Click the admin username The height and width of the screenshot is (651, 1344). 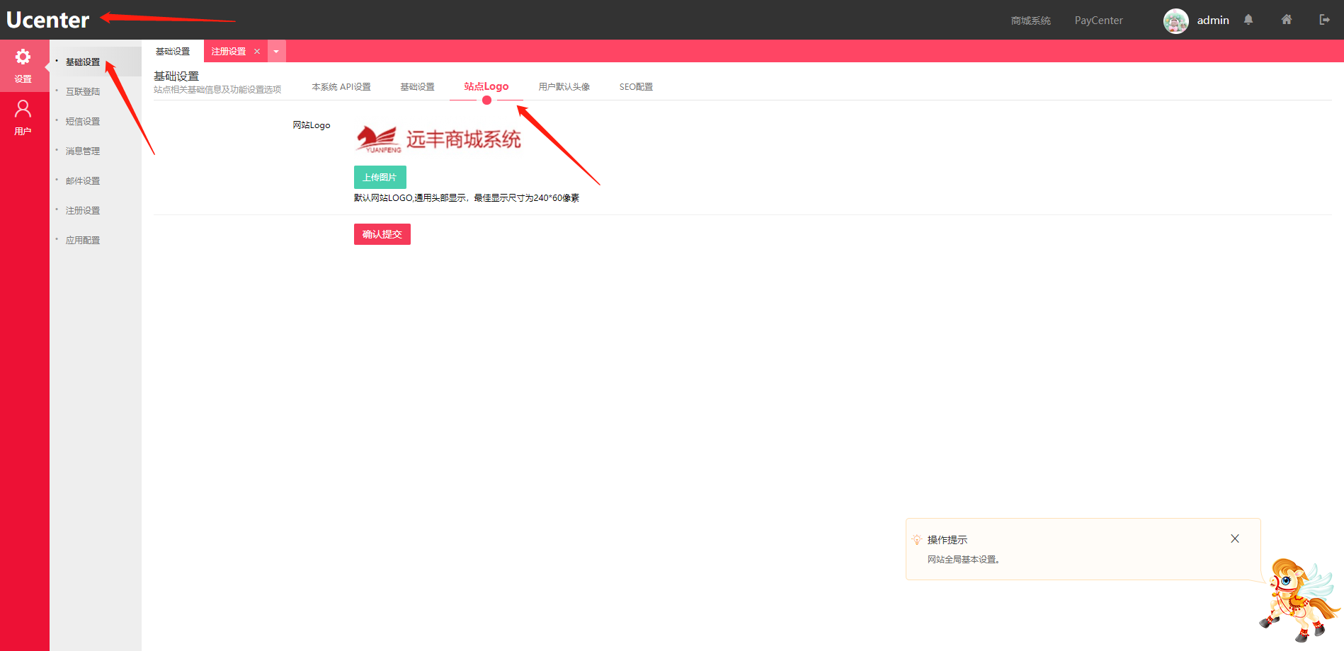1213,21
